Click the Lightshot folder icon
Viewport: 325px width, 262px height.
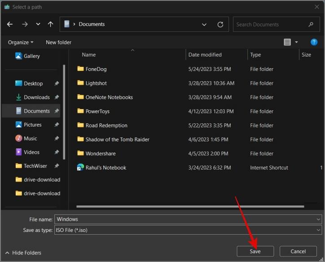point(80,83)
